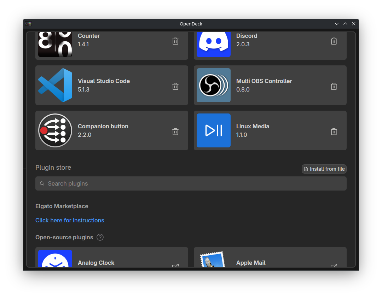Uninstall Multi OBS Controller using trash icon

pyautogui.click(x=334, y=86)
